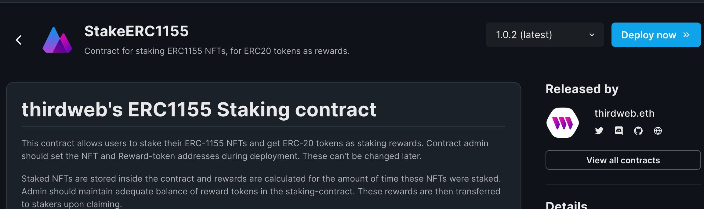
Task: Open thirdweb's Twitter profile
Action: tap(599, 131)
